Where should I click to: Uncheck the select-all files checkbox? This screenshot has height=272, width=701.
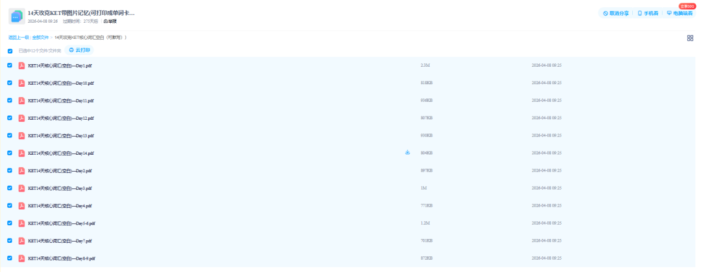click(10, 51)
